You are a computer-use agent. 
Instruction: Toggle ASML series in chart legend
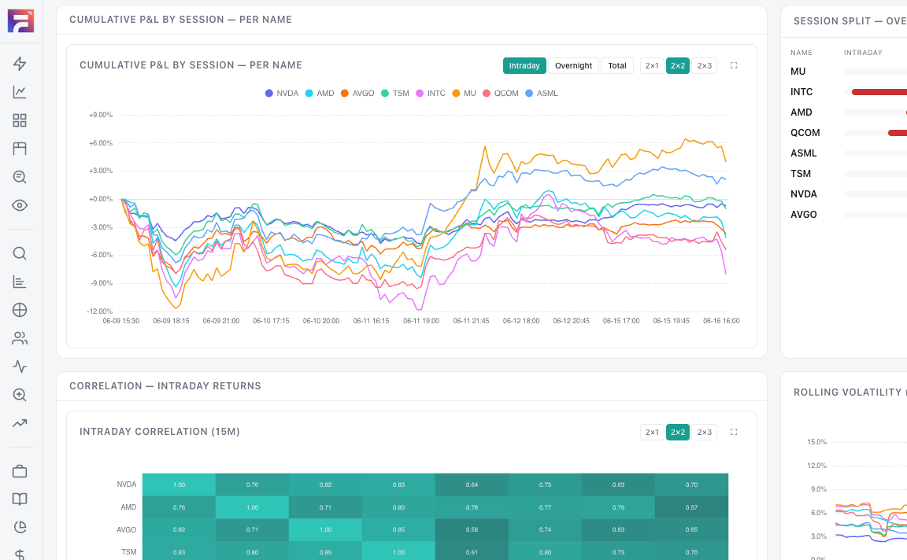542,93
